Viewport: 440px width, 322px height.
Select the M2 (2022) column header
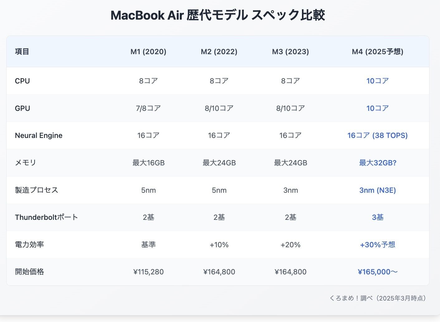tap(219, 51)
